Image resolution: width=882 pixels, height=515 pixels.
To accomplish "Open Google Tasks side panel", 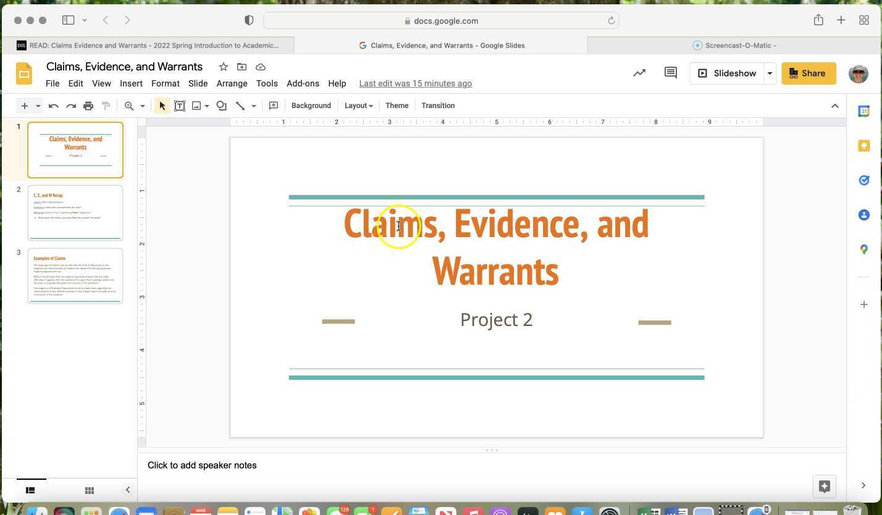I will (863, 180).
